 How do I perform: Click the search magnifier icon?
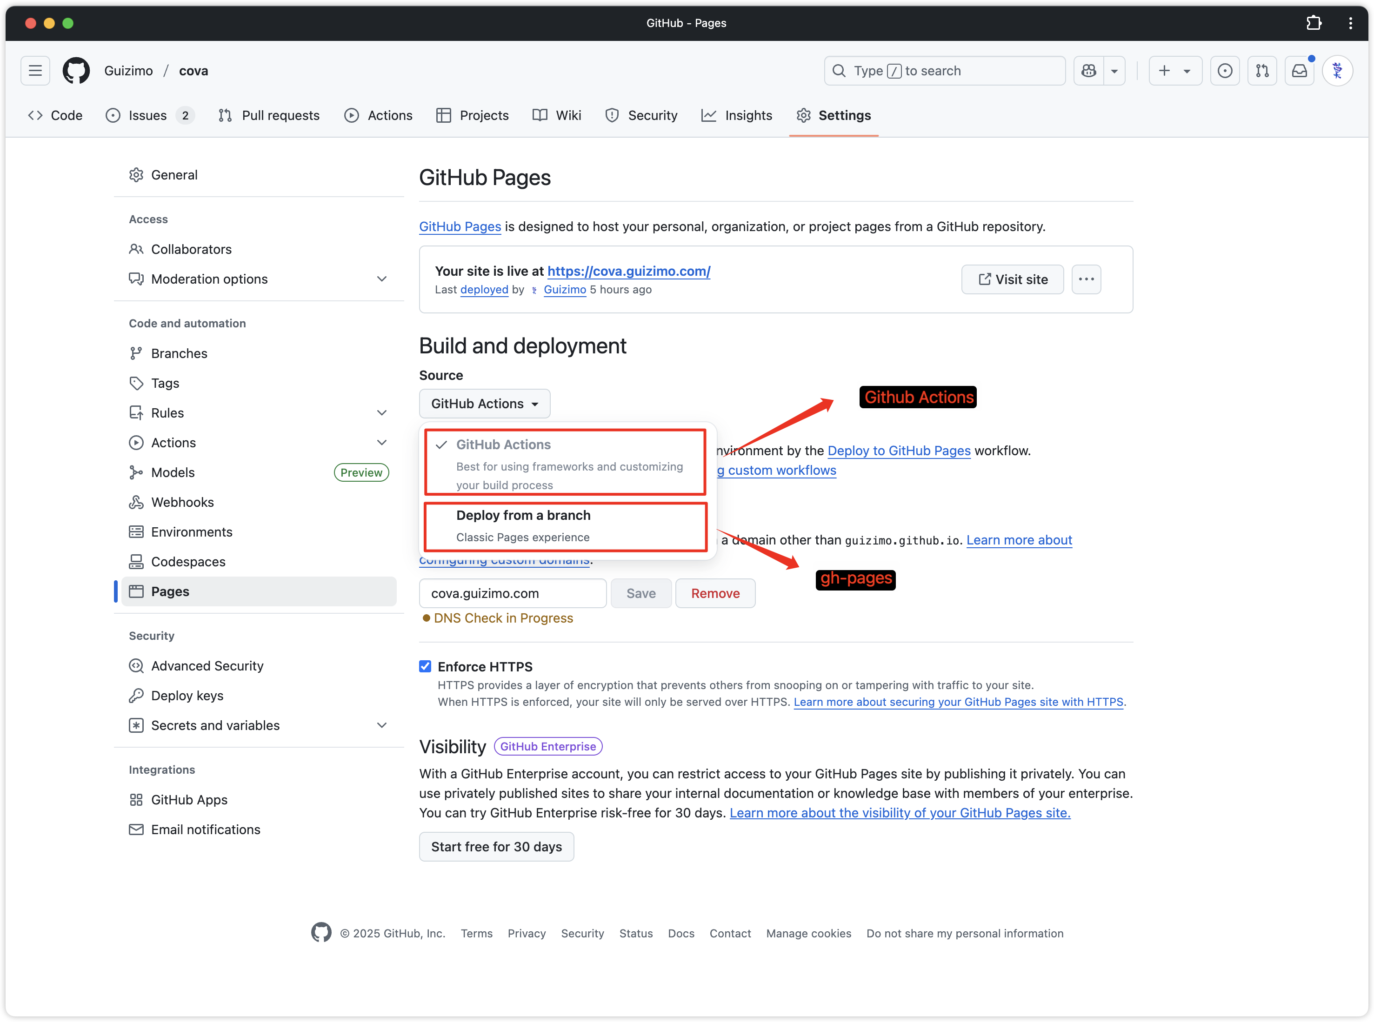[x=839, y=71]
